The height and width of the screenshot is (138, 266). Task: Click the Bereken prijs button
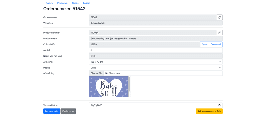tap(52, 111)
